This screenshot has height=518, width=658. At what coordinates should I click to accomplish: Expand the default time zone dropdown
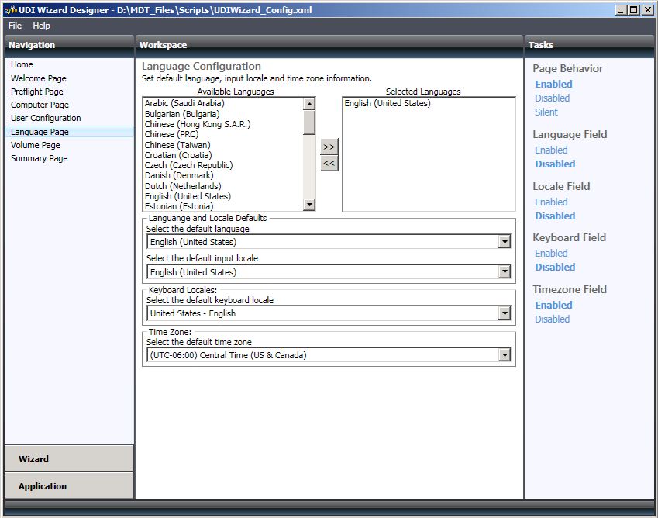click(x=505, y=355)
